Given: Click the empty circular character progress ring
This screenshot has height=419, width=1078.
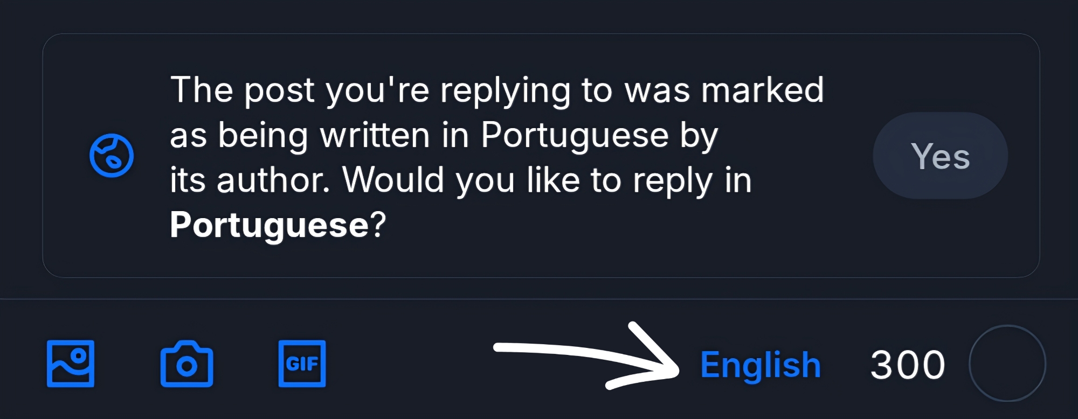Looking at the screenshot, I should (1007, 364).
